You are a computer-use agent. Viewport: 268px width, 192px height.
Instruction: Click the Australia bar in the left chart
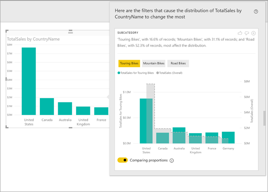(65, 108)
